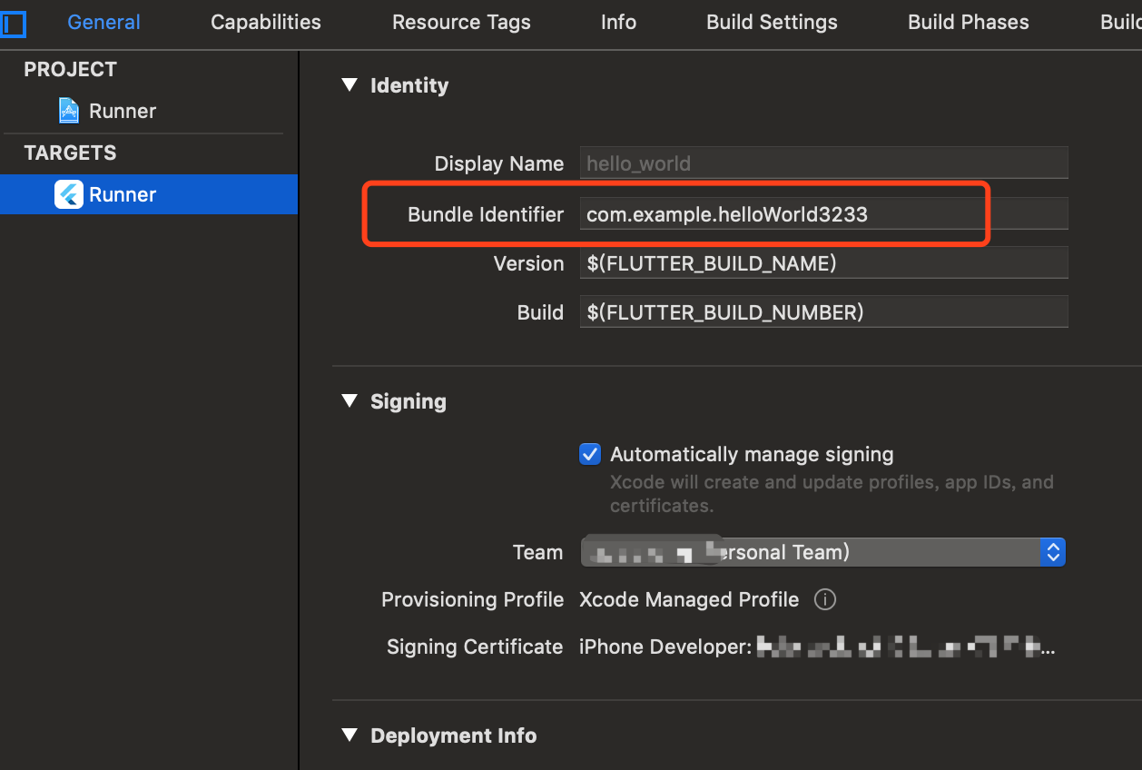Image resolution: width=1142 pixels, height=770 pixels.
Task: Collapse the Deployment Info section
Action: click(349, 735)
